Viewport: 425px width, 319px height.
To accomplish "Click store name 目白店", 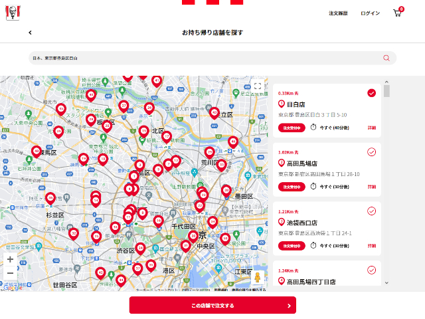I will 296,104.
